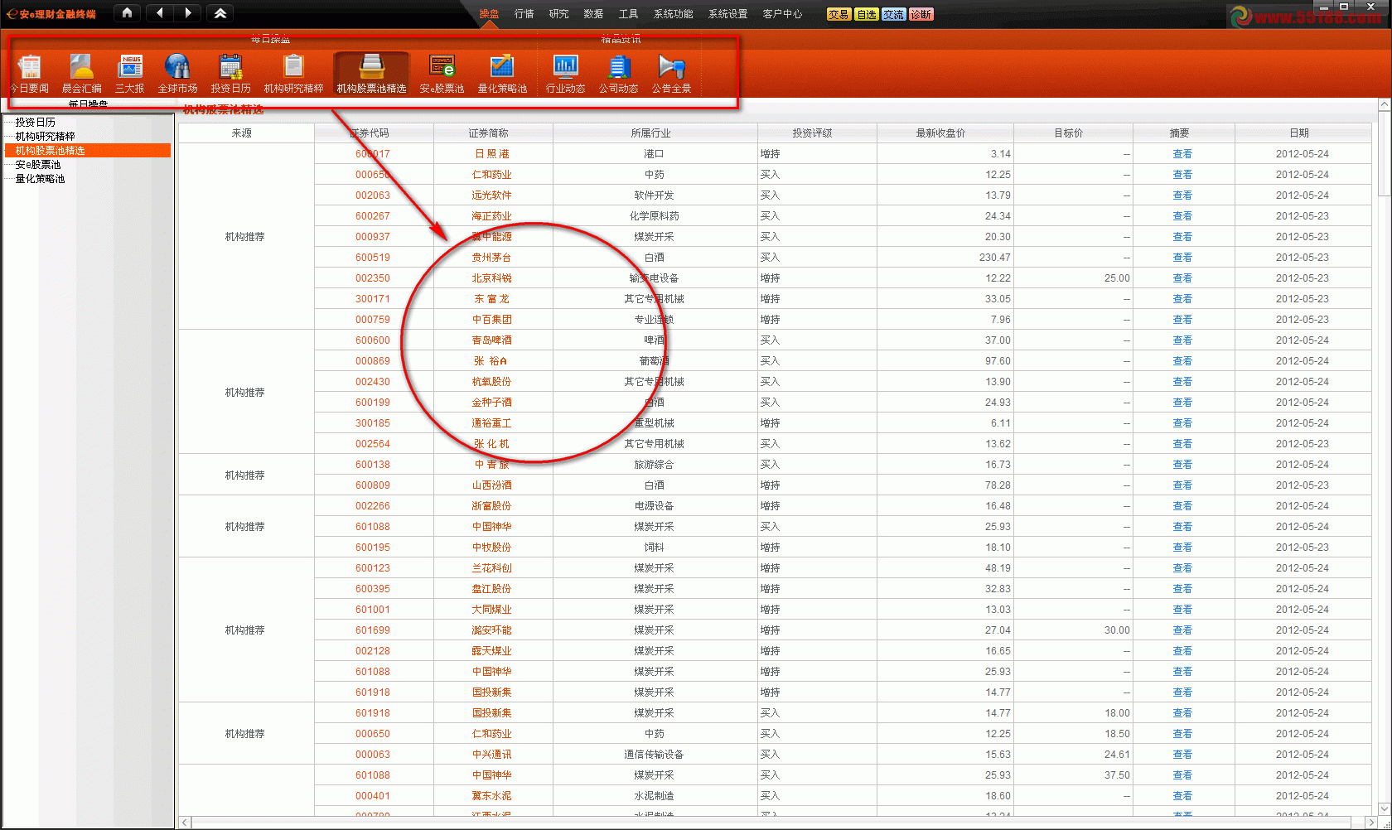Viewport: 1392px width, 830px height.
Task: Click the 交易 button
Action: click(x=839, y=14)
